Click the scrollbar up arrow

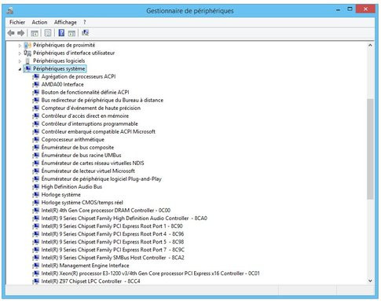(370, 45)
